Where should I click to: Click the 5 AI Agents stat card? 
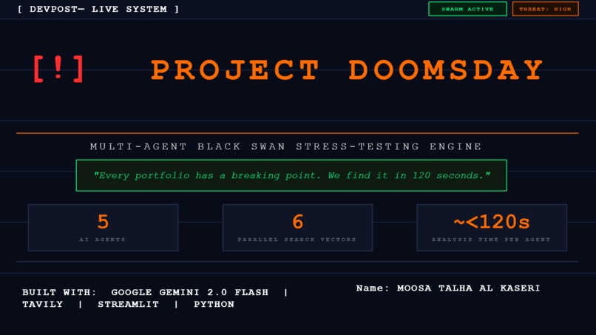[103, 228]
